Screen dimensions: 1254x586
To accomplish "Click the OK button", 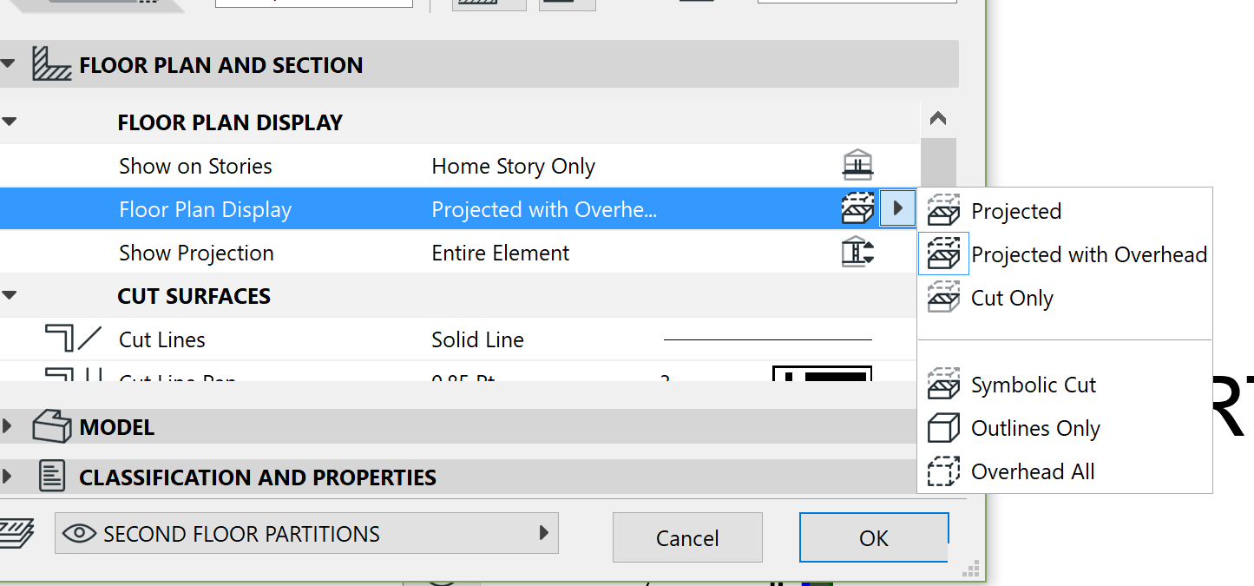I will pos(874,537).
